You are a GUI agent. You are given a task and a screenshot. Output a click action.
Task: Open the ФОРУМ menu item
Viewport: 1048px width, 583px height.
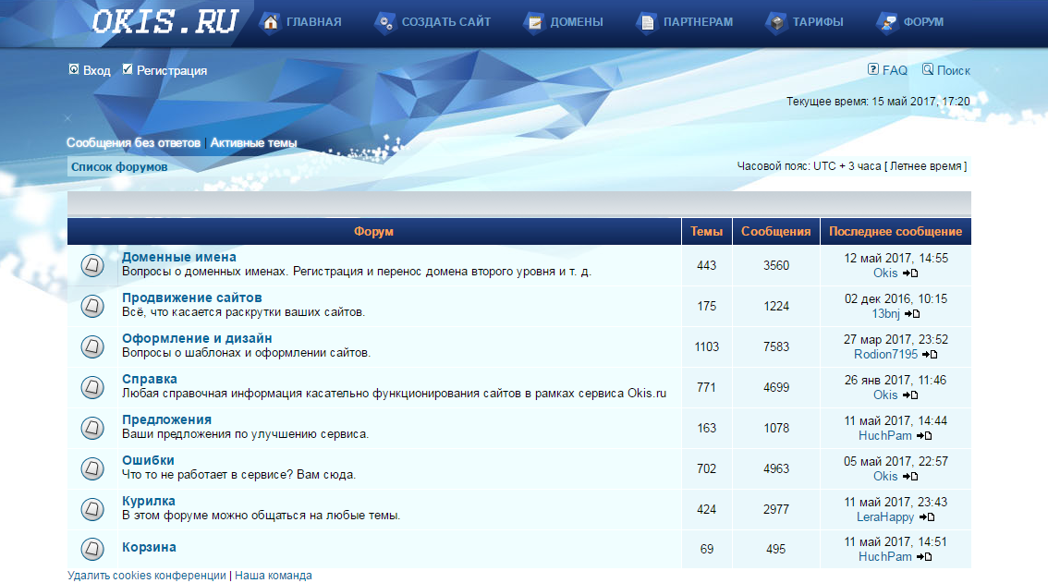click(923, 22)
